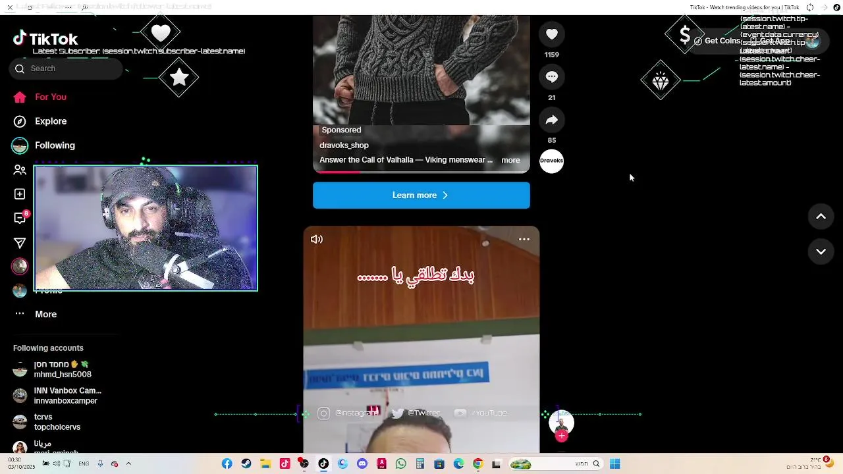This screenshot has height=474, width=843.
Task: Open the Dravoks profile avatar
Action: 552,161
